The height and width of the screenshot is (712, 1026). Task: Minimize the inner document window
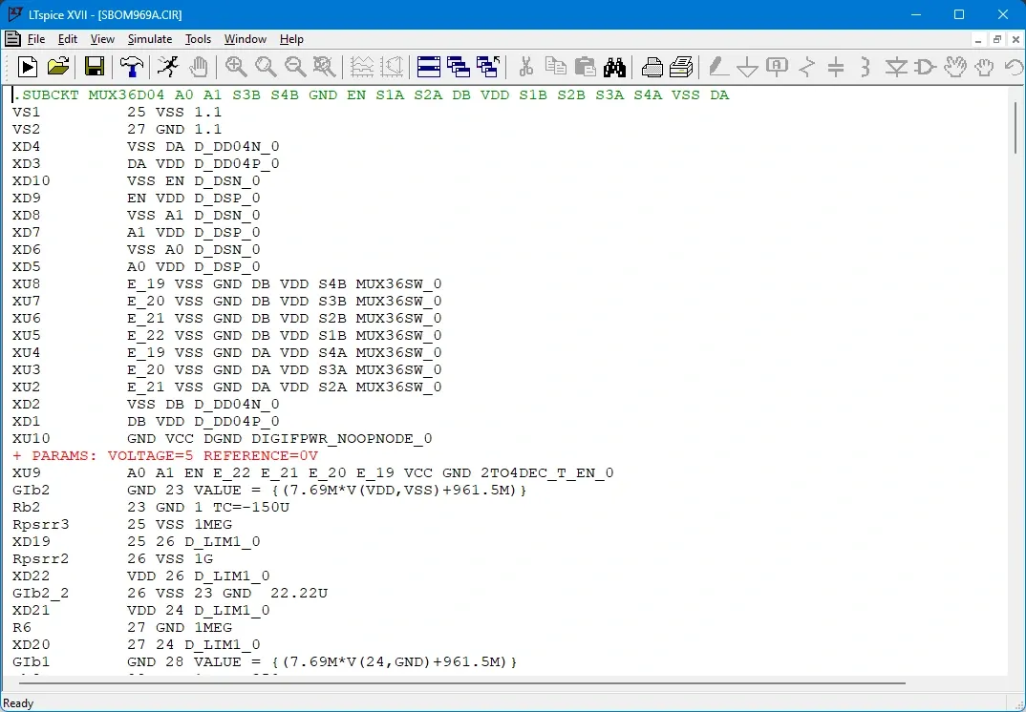click(978, 40)
